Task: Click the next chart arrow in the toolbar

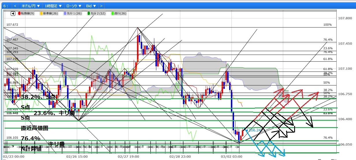Action: (101, 6)
